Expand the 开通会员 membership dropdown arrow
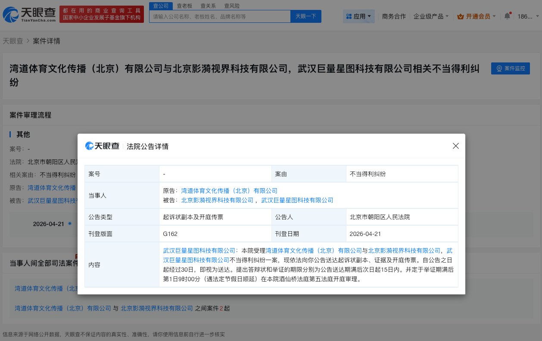 pyautogui.click(x=494, y=16)
